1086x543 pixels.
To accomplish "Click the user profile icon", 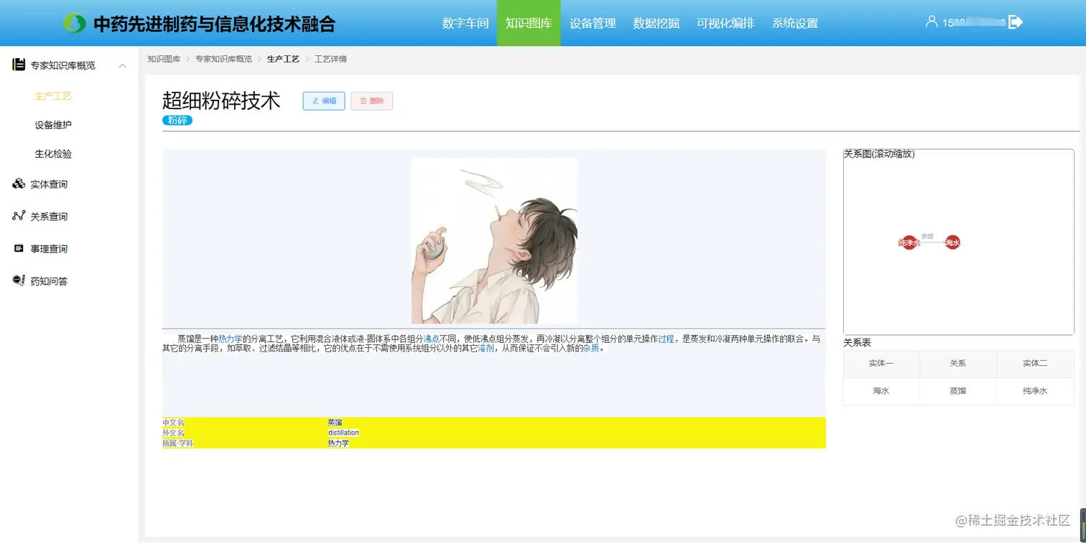I will coord(932,22).
